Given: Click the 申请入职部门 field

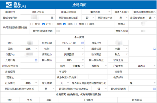Looking at the screenshot, I should coord(144,12).
